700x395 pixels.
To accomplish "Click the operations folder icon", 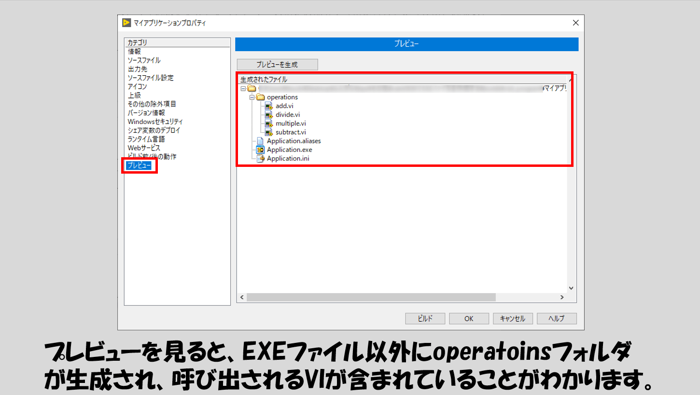I will point(261,97).
